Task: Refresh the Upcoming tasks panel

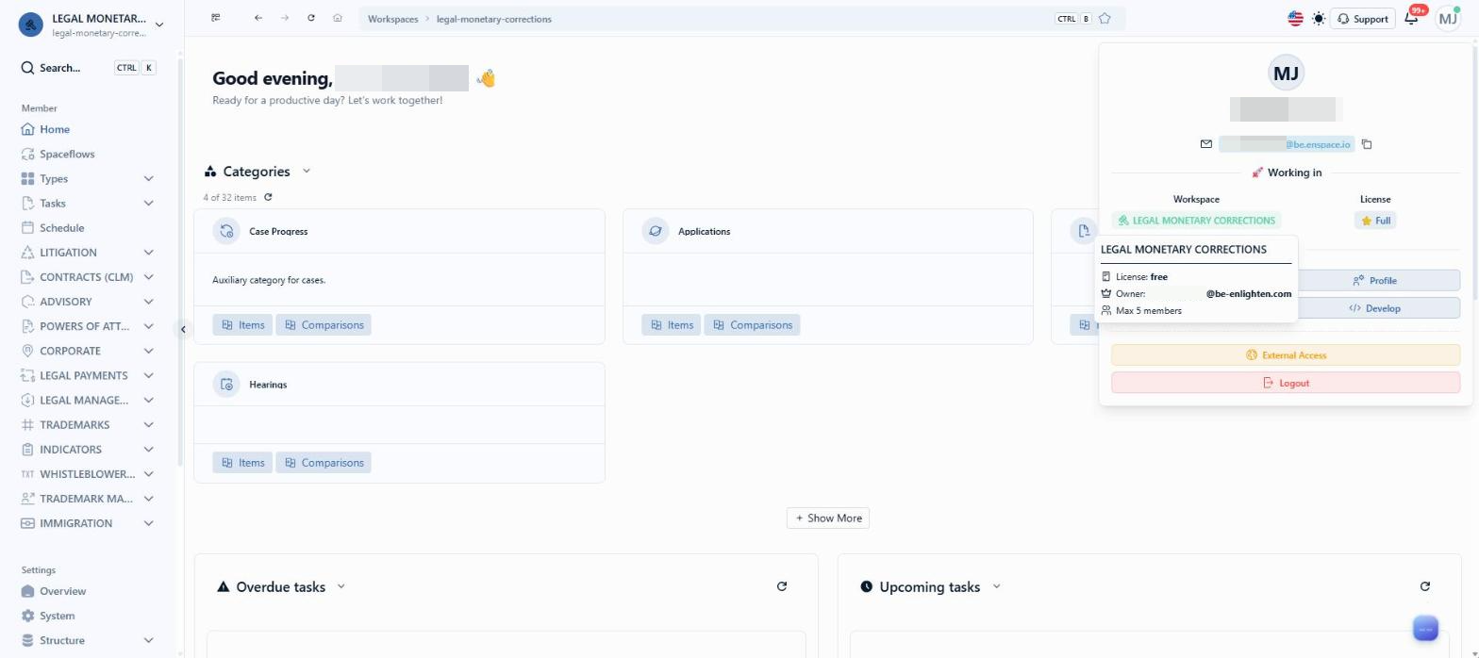Action: [x=1424, y=586]
